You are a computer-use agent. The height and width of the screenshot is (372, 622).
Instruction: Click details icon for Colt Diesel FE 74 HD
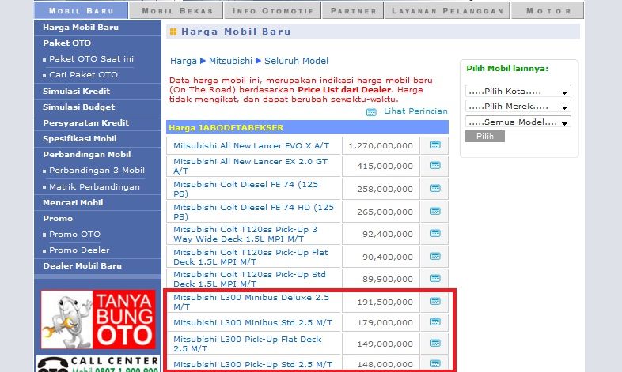(435, 212)
